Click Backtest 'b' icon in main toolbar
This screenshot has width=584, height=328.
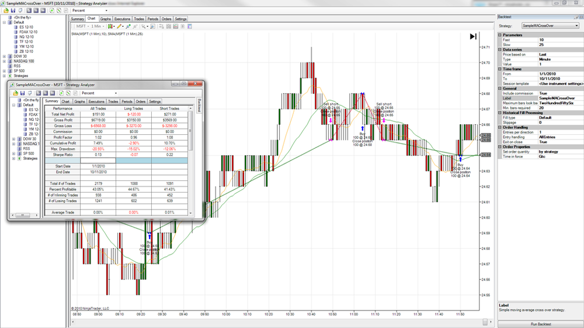tap(29, 11)
